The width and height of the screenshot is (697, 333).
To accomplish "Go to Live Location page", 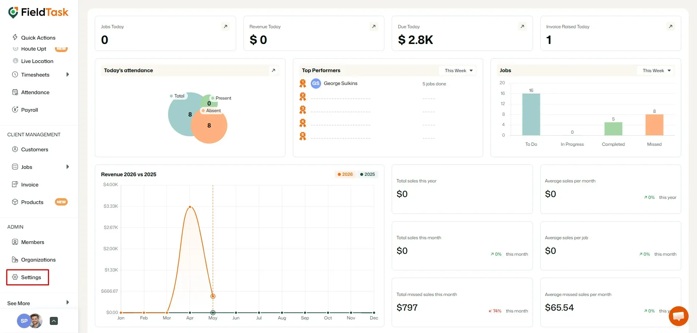I will pyautogui.click(x=37, y=61).
